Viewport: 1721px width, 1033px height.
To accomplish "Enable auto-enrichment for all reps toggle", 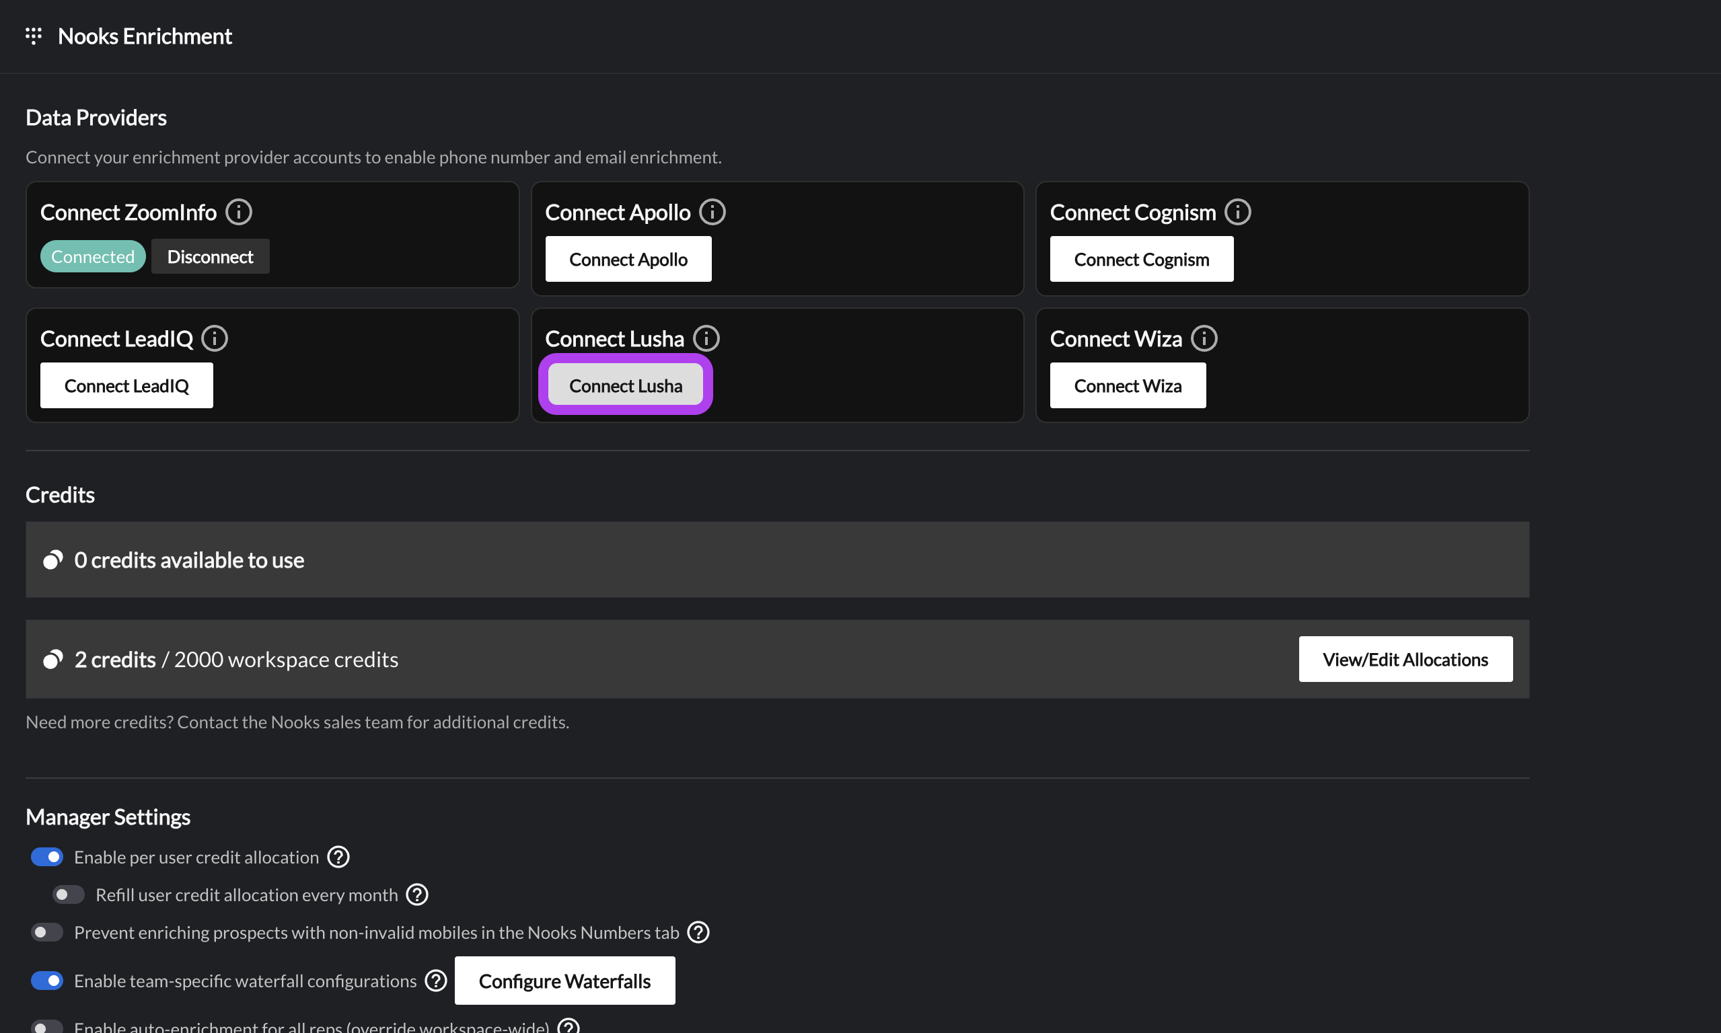I will click(46, 1027).
